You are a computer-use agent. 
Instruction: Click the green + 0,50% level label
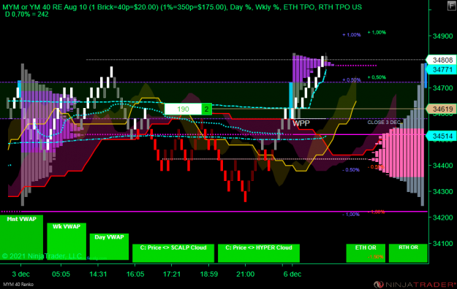[x=377, y=77]
